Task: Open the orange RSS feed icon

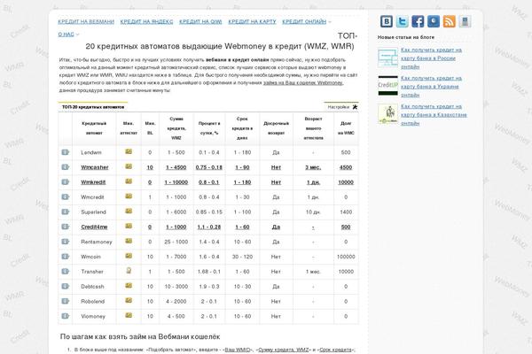Action: 450,21
